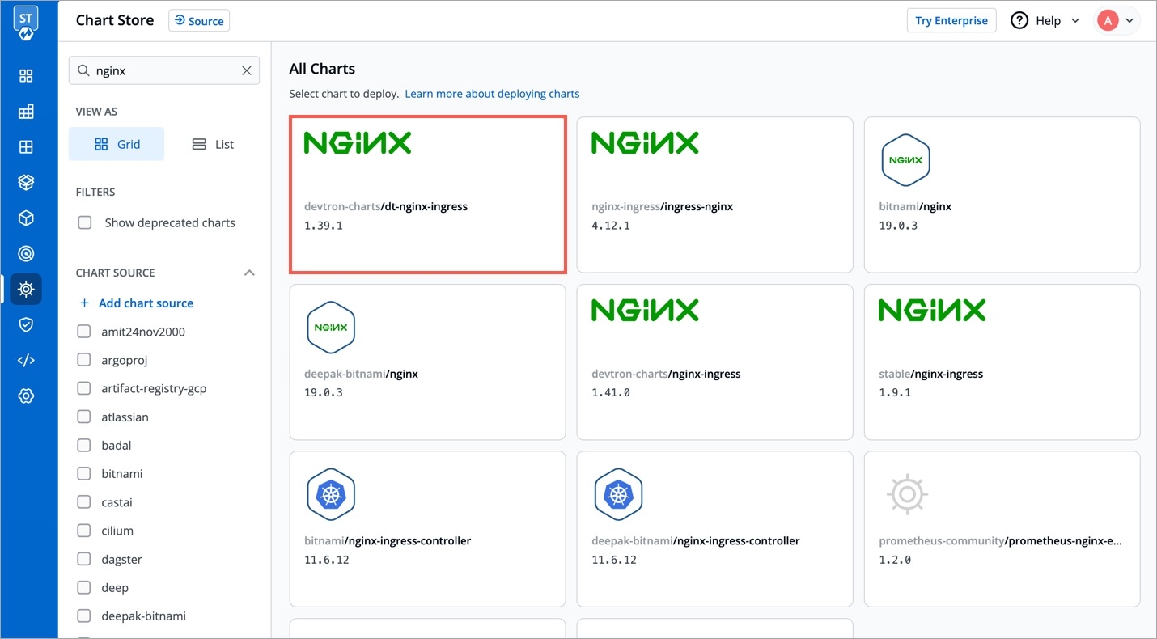Screen dimensions: 1157x639
Task: Open the Software Distribution stacked cube sidebar icon
Action: point(26,183)
